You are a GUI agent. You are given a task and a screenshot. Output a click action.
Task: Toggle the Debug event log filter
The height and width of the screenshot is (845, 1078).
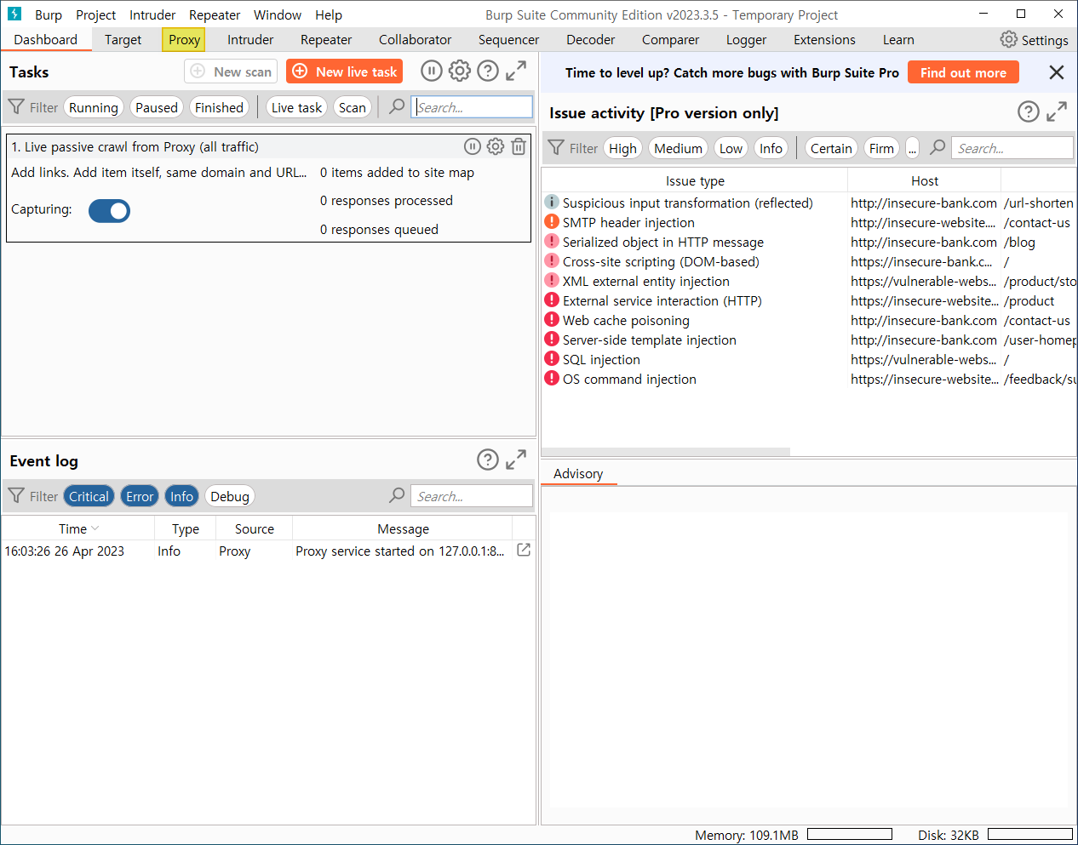tap(230, 496)
